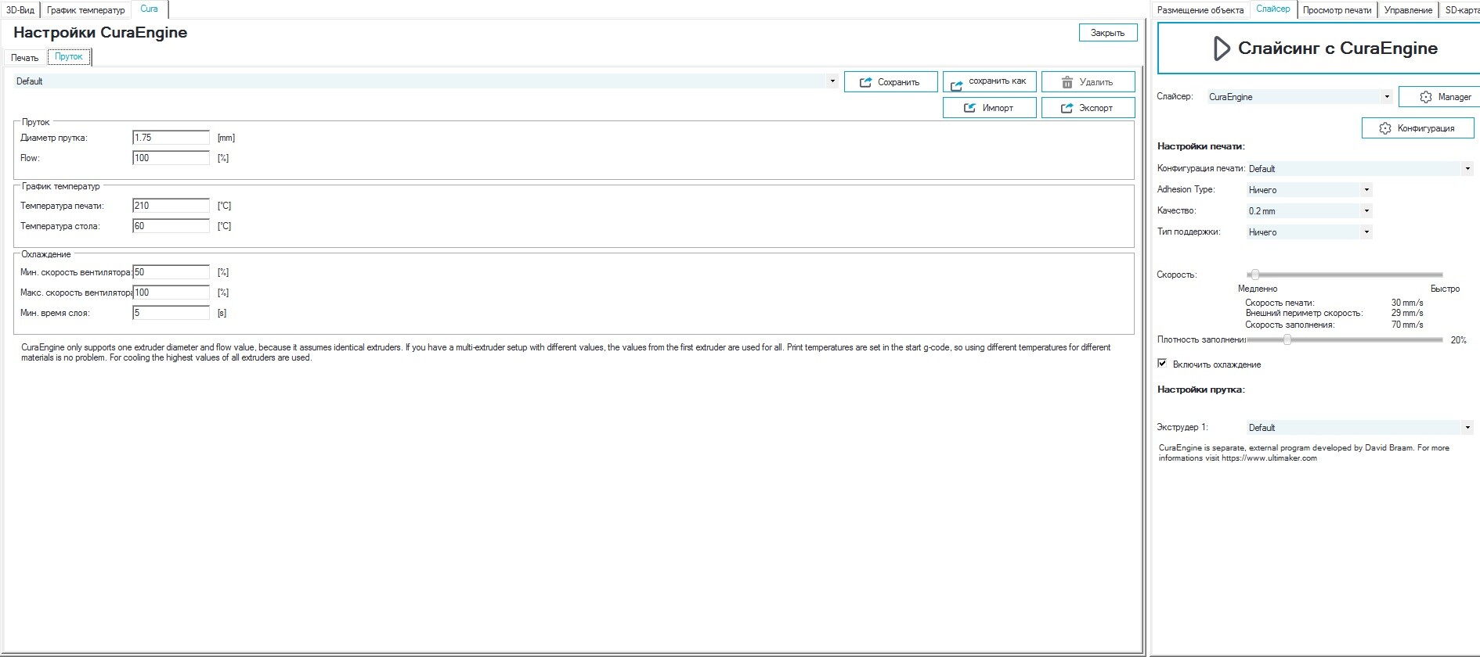This screenshot has width=1480, height=657.
Task: Click the Медленно speed label
Action: [x=1258, y=289]
